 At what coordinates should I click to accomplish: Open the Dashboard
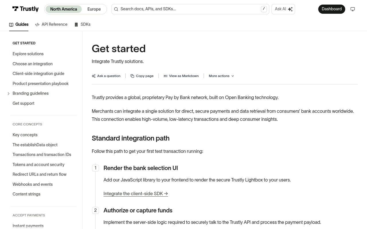[332, 9]
